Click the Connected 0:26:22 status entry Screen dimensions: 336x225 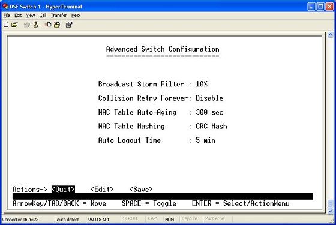20,220
